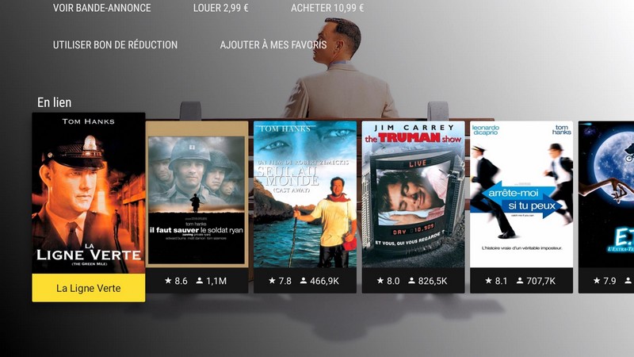Click the 7.8 rating value
The height and width of the screenshot is (357, 634).
(x=285, y=281)
